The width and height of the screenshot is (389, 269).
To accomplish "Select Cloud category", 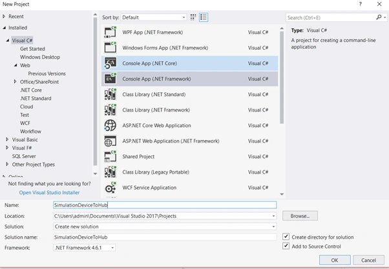I will click(x=26, y=106).
